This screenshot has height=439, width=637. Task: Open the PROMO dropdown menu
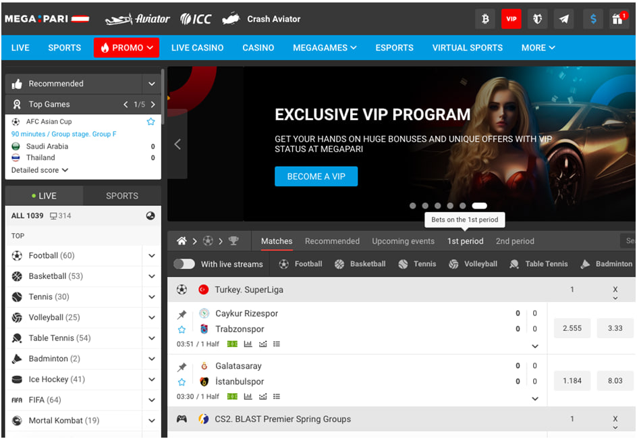tap(126, 47)
